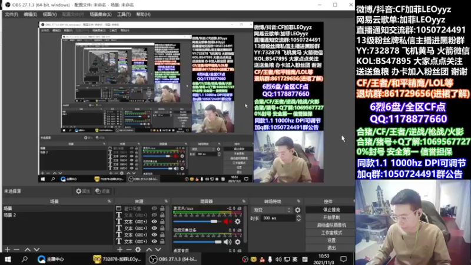This screenshot has height=265, width=471.
Task: Open the 场景集合(S) menu
Action: pyautogui.click(x=101, y=14)
